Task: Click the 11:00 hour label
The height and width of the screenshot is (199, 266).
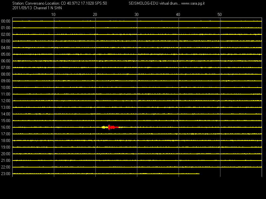Action: [x=6, y=94]
